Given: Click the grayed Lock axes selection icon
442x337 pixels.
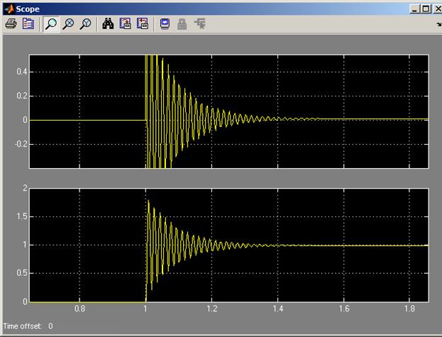Looking at the screenshot, I should coord(182,24).
